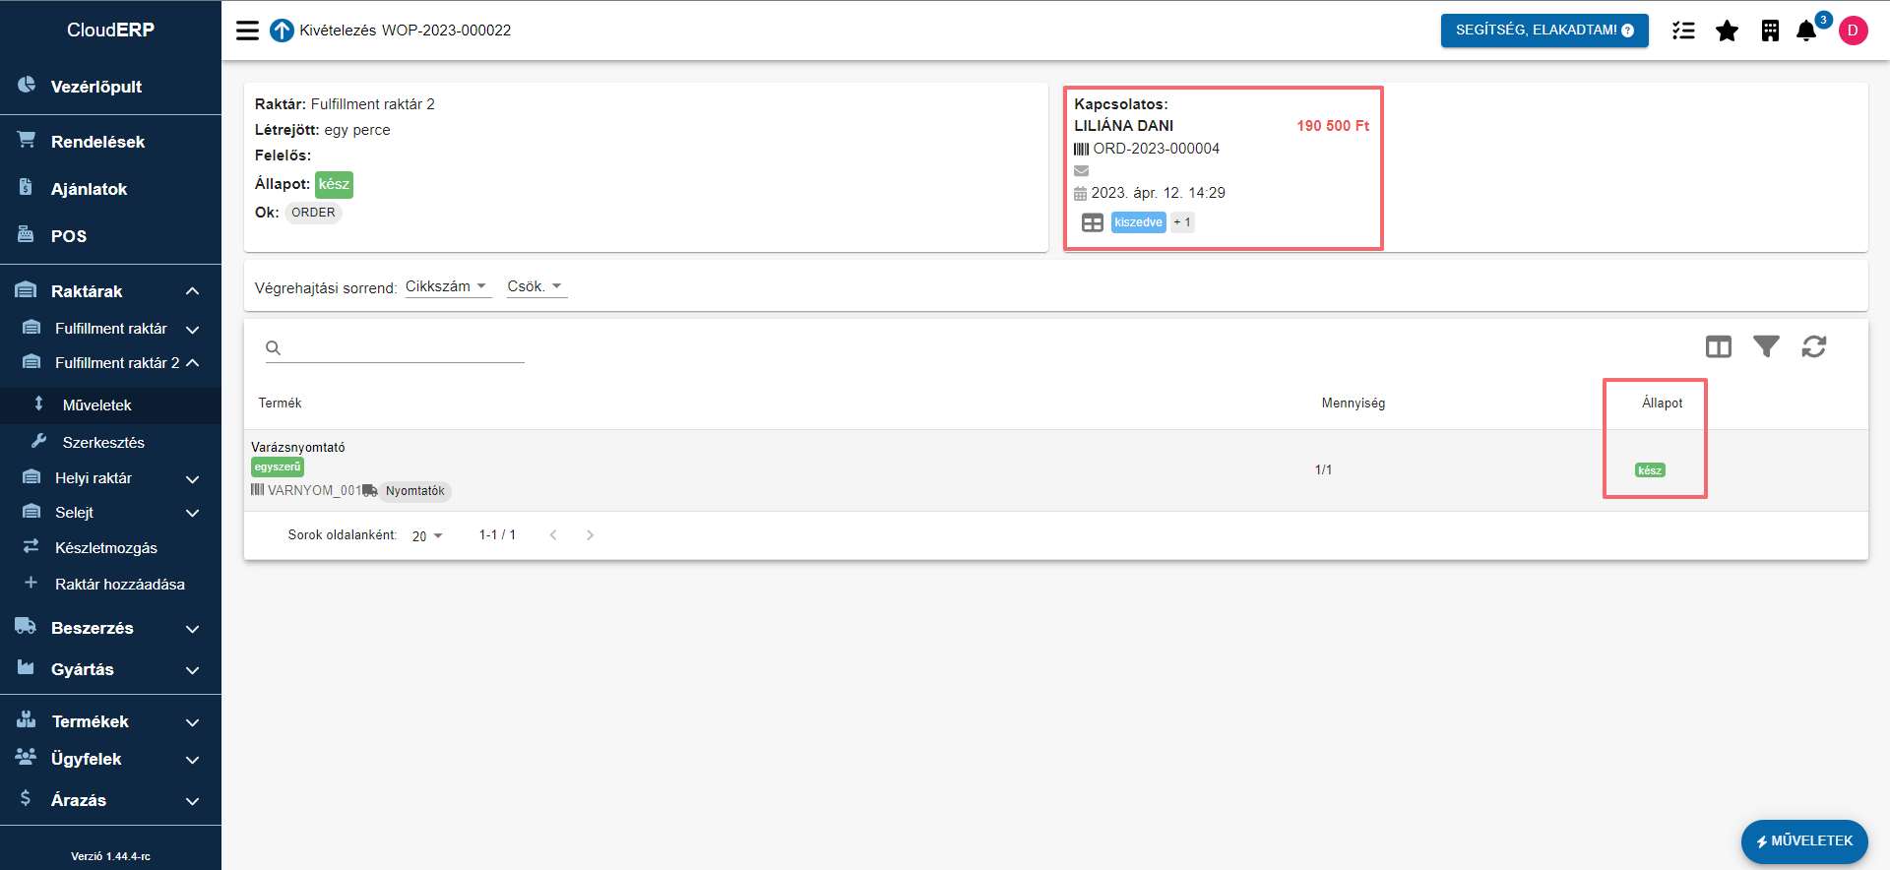1890x870 pixels.
Task: Click the task checklist icon in header
Action: (1683, 31)
